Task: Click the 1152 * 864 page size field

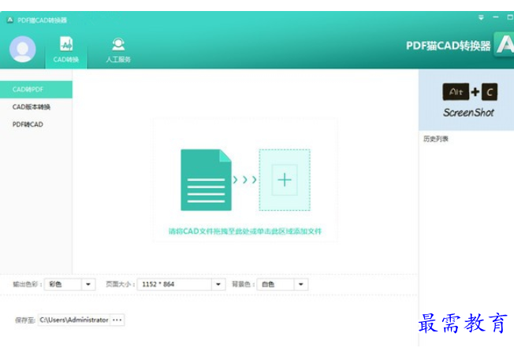Action: (x=174, y=284)
